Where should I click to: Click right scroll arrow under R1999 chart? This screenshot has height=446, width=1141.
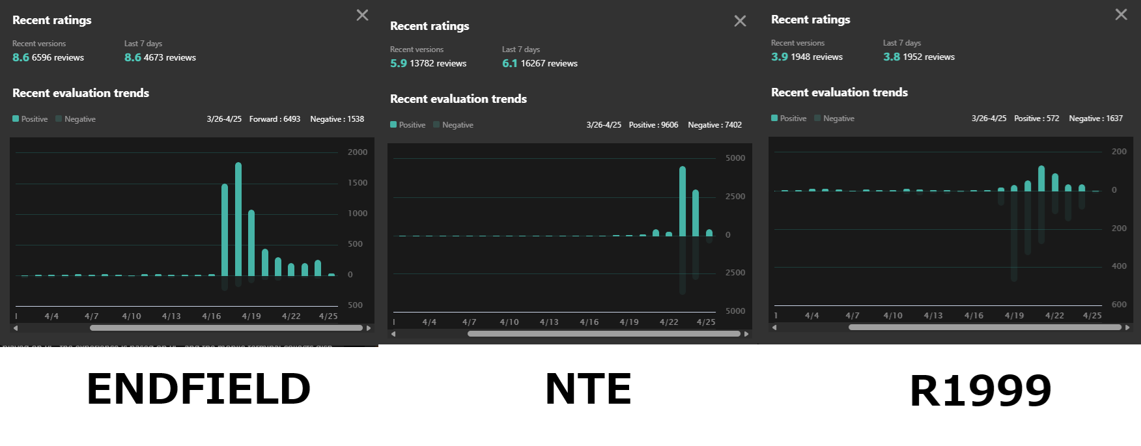point(1127,328)
